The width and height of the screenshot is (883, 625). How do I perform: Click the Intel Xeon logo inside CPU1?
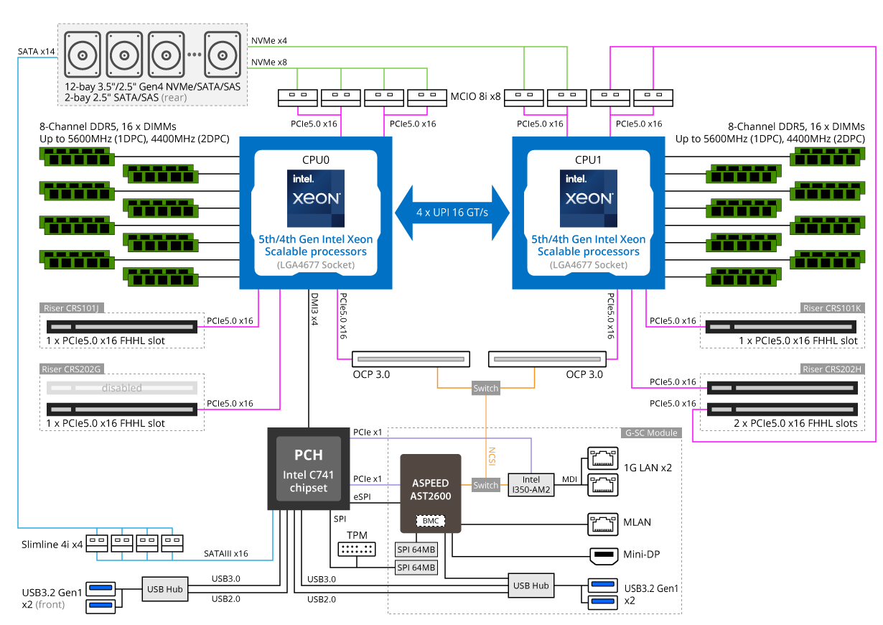coord(589,199)
